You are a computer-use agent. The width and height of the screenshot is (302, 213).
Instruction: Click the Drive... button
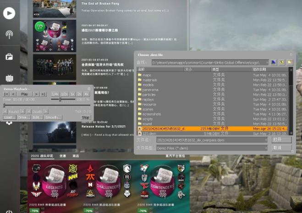point(24,118)
